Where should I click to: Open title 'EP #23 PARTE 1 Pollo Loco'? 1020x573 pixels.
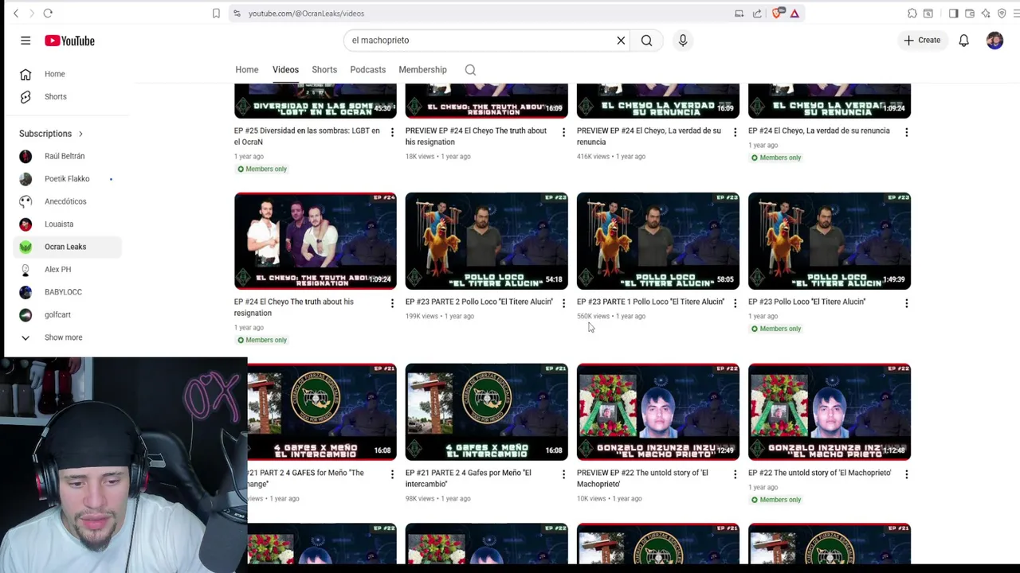(x=650, y=302)
